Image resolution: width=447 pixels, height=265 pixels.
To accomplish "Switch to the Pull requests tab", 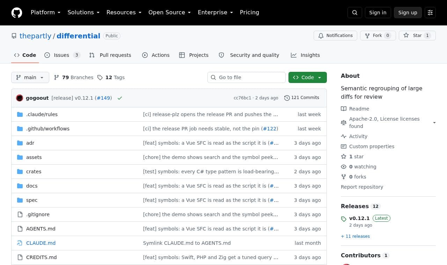I will pyautogui.click(x=110, y=55).
